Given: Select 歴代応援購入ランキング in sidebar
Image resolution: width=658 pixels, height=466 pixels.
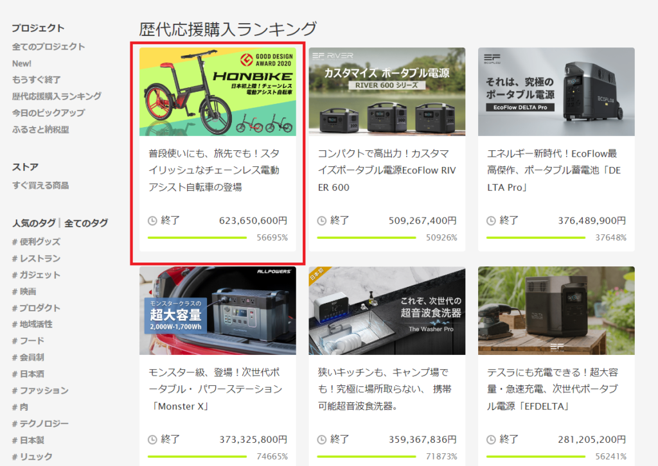Looking at the screenshot, I should (57, 96).
